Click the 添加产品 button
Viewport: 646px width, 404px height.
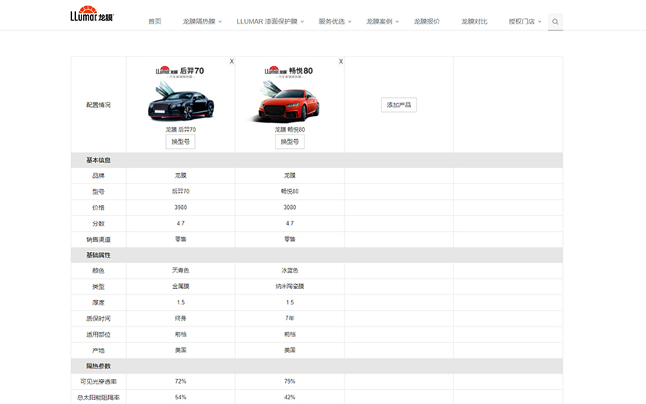(399, 105)
